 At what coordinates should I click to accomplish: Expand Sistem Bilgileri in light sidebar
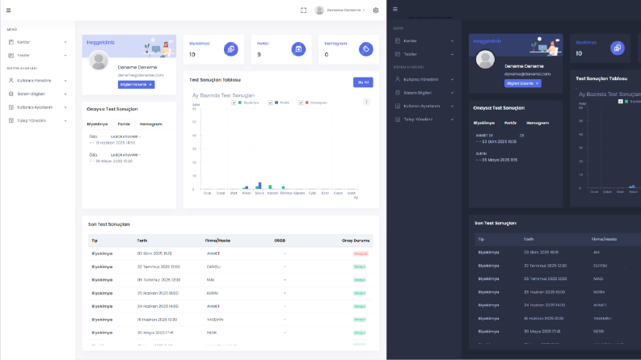coord(65,94)
